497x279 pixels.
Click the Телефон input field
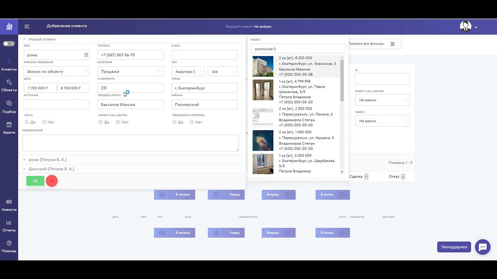[x=130, y=55]
